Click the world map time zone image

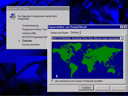(87, 60)
